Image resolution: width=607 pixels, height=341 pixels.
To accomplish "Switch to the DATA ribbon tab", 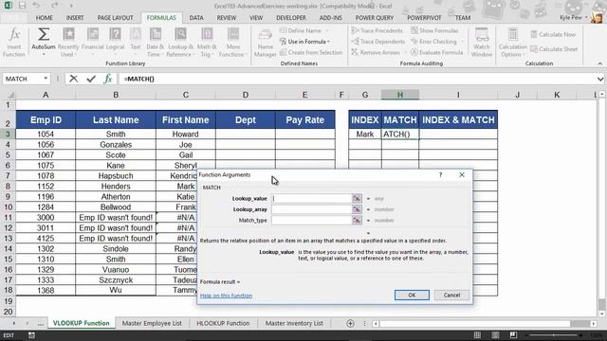I will click(x=196, y=18).
